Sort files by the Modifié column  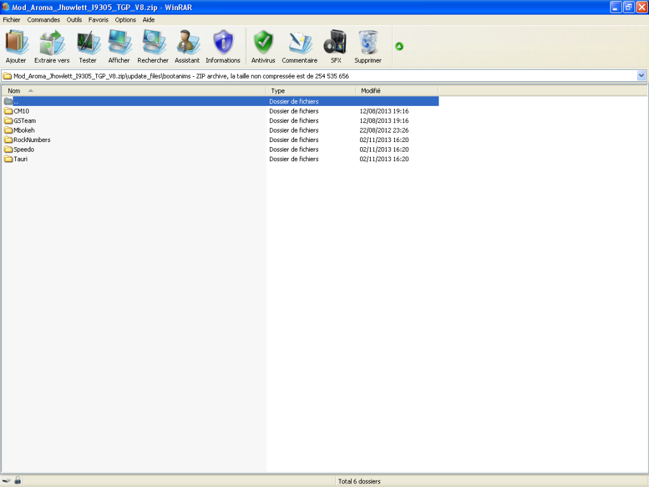coord(397,91)
